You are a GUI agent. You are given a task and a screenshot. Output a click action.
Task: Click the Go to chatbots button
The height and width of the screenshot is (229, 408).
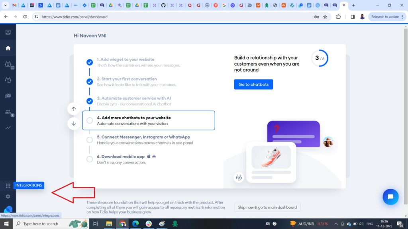[x=253, y=84]
